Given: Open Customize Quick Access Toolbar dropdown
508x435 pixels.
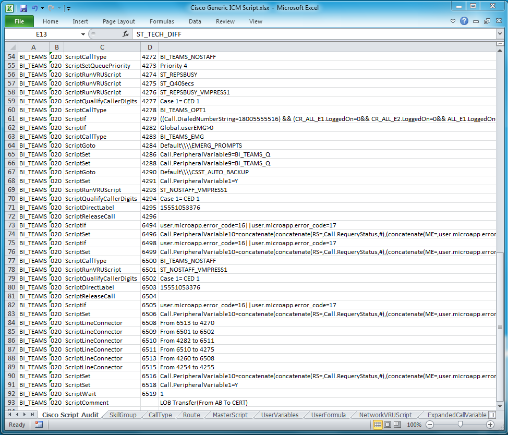Looking at the screenshot, I should pyautogui.click(x=68, y=8).
